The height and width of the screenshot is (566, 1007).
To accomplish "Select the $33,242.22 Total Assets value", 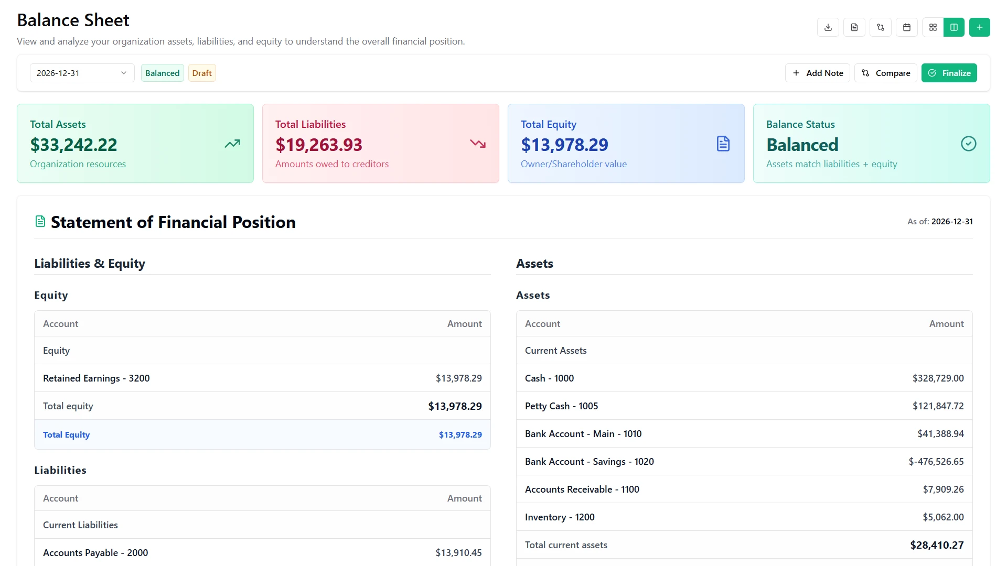I will coord(73,145).
